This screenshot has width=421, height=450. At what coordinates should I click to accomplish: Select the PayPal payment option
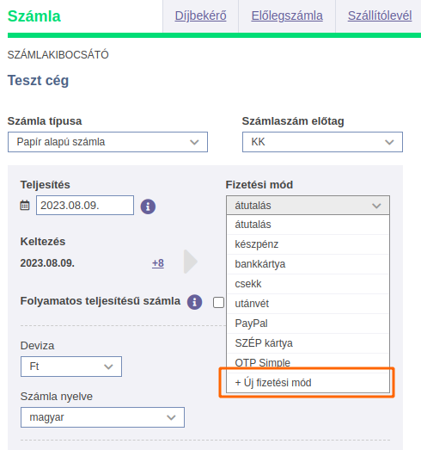pyautogui.click(x=308, y=324)
